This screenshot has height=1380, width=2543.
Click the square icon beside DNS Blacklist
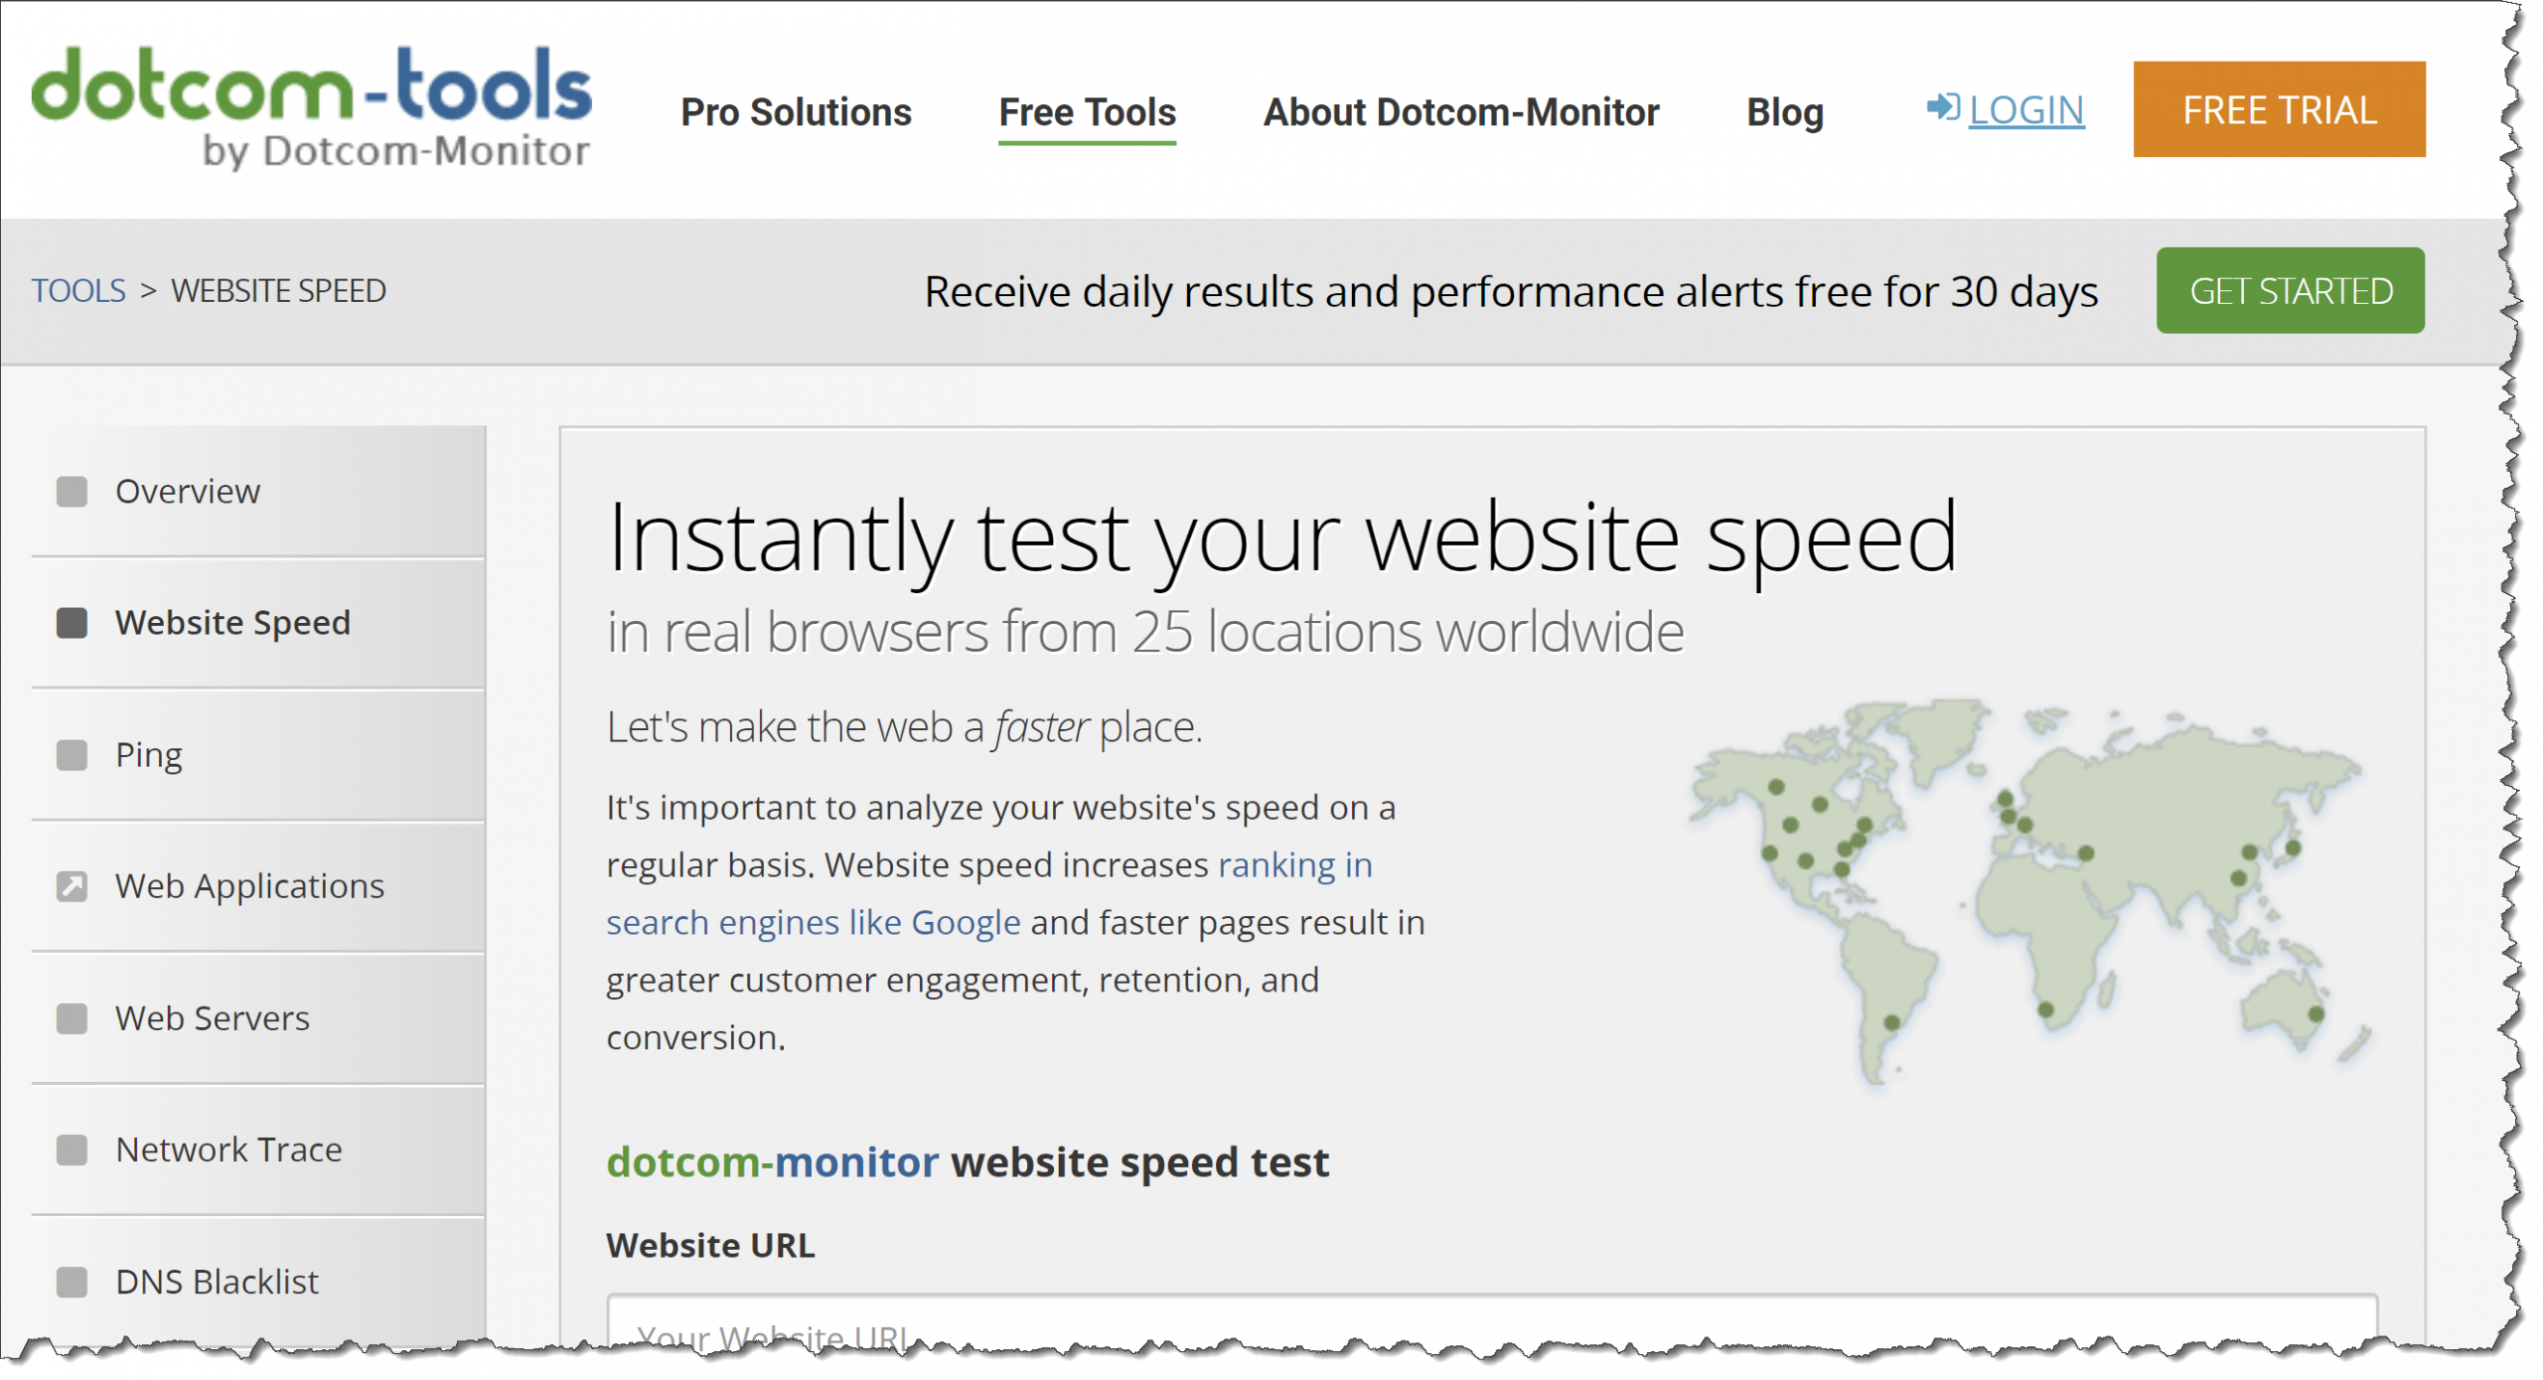pos(72,1282)
